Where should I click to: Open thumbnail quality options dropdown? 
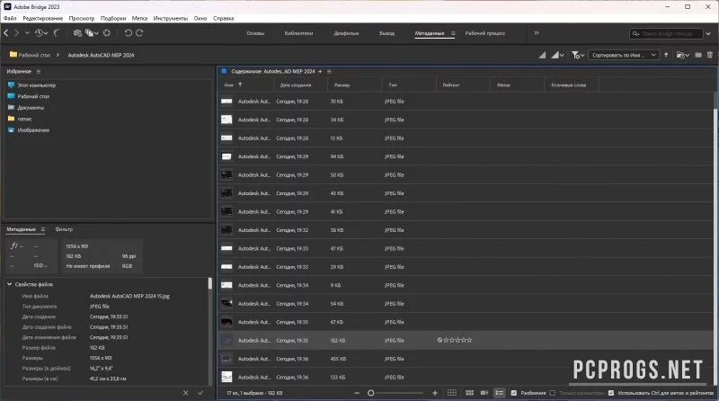point(557,55)
